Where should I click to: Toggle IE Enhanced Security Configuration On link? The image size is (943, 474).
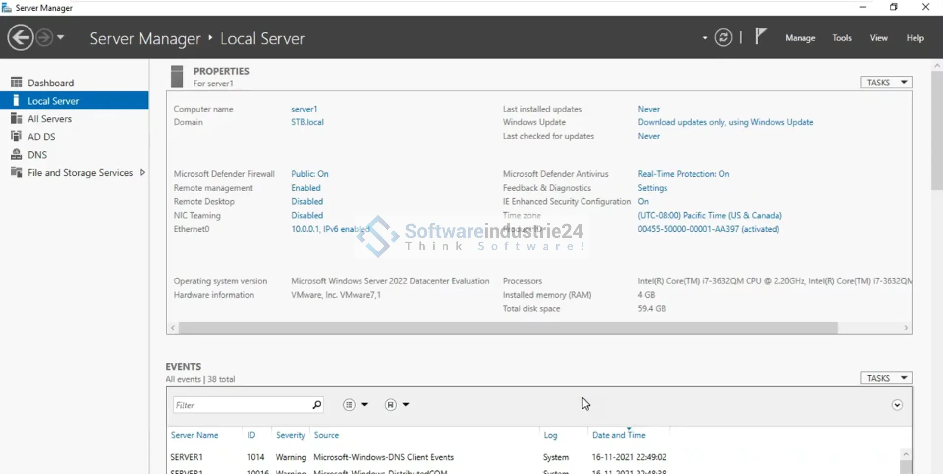point(643,201)
